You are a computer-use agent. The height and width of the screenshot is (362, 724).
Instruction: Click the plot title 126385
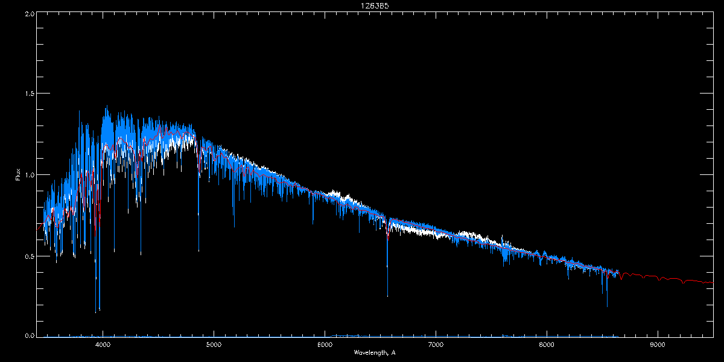pyautogui.click(x=363, y=6)
